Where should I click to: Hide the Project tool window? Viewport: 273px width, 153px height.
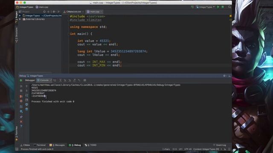[x=59, y=11]
